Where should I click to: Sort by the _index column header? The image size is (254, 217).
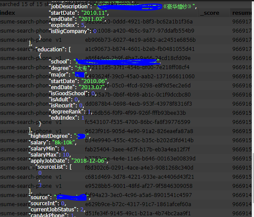pyautogui.click(x=7, y=13)
